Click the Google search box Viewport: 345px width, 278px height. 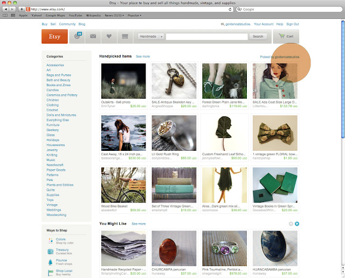289,9
